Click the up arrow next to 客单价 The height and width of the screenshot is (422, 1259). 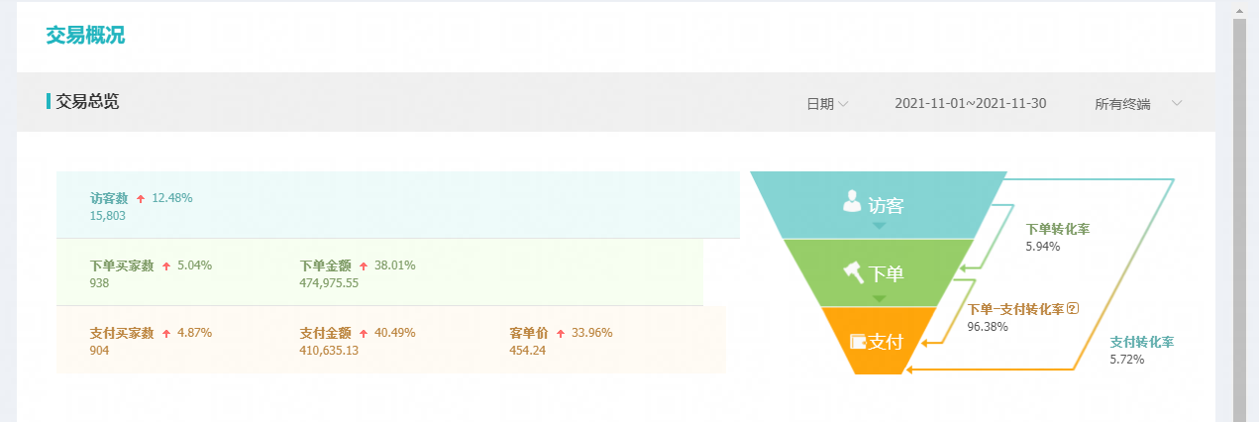(561, 333)
